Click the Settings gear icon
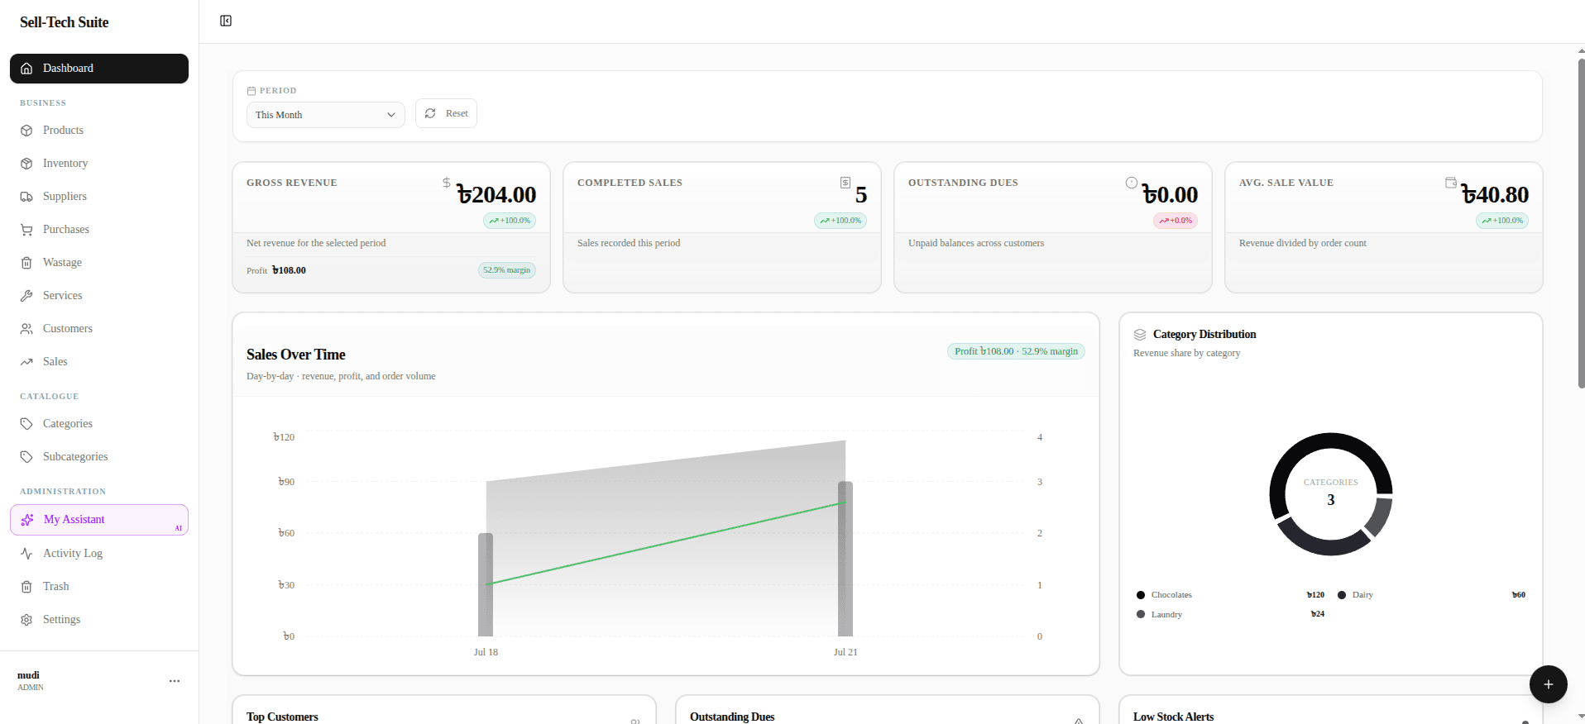 pos(26,620)
